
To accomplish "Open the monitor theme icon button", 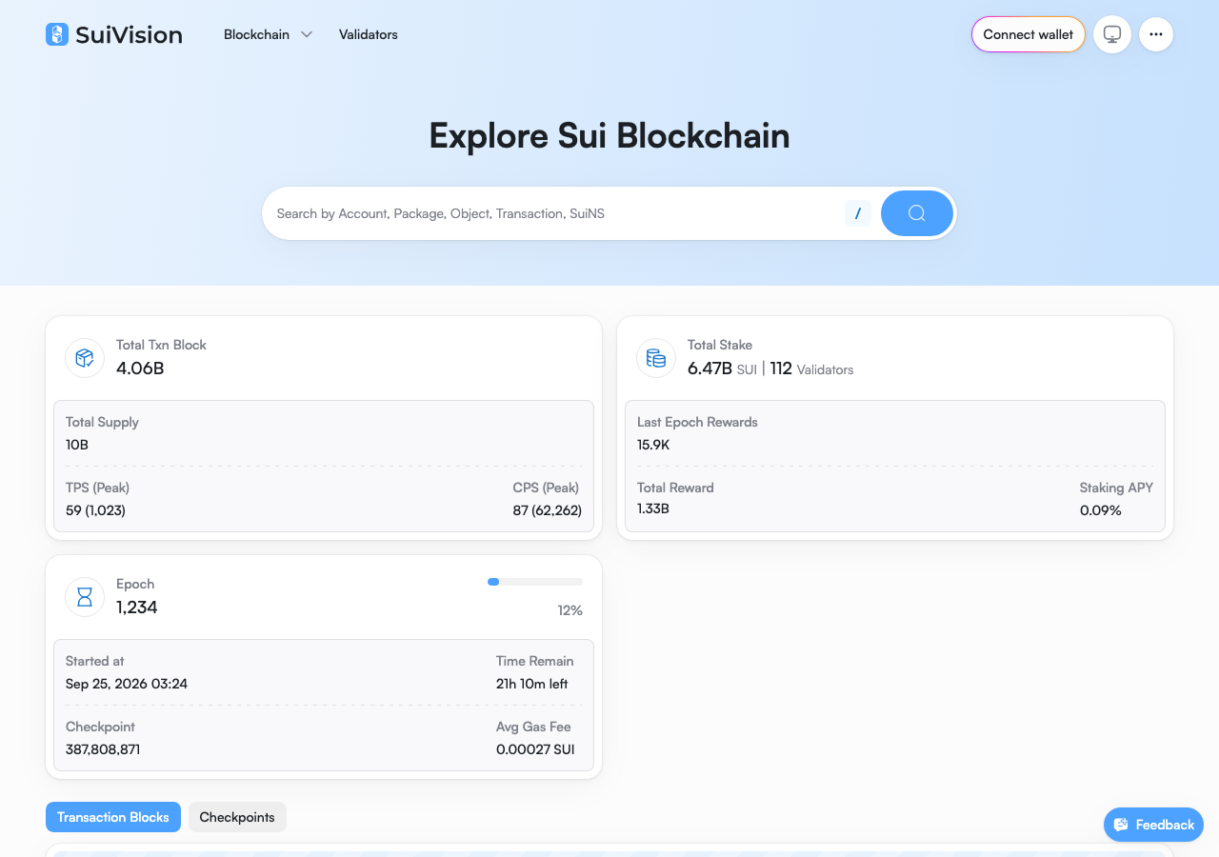I will coord(1112,34).
